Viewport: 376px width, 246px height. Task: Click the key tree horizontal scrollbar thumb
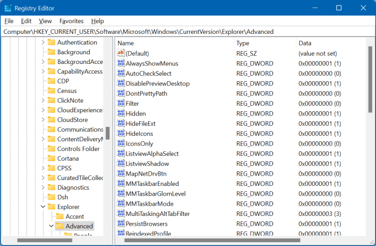point(45,240)
